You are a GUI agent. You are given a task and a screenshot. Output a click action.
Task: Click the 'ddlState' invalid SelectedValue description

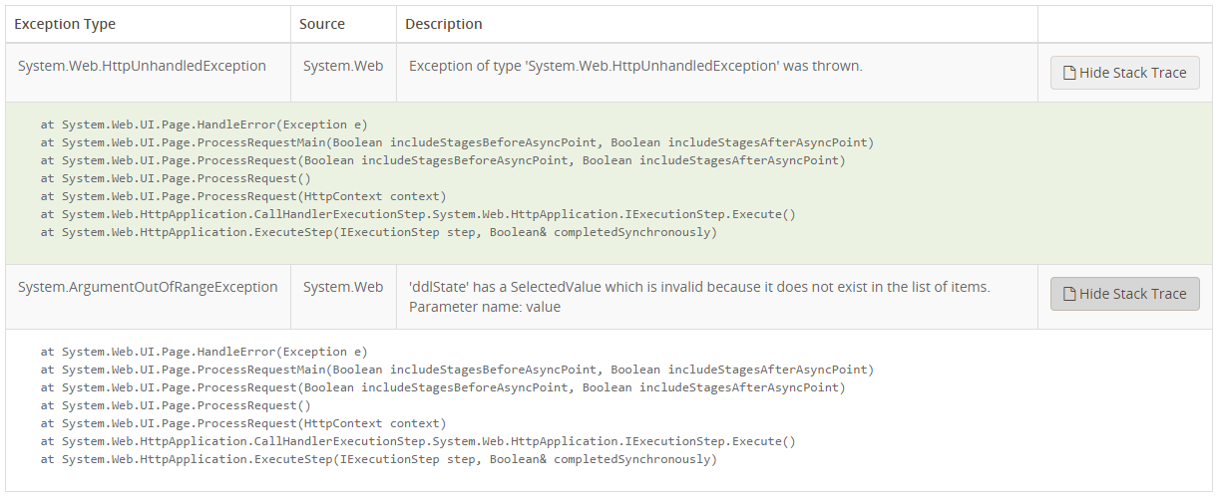point(699,287)
